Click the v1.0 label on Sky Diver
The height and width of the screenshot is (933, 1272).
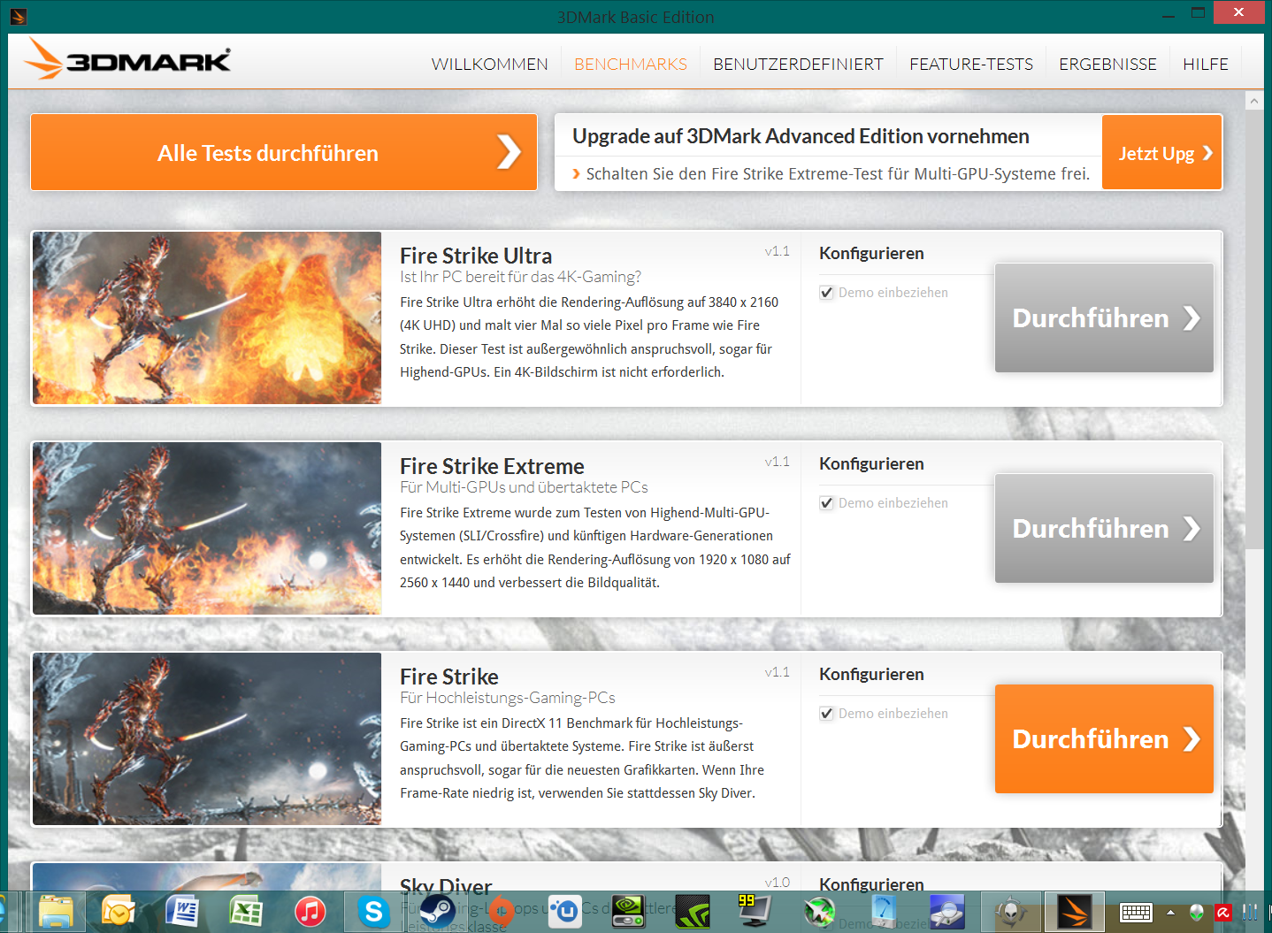click(x=778, y=883)
